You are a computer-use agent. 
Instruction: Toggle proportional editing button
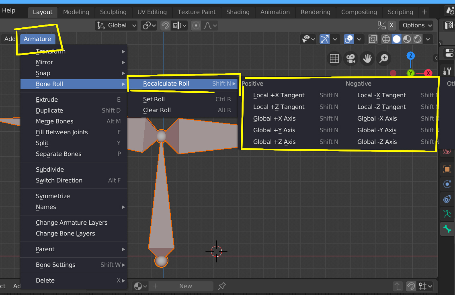pyautogui.click(x=196, y=25)
